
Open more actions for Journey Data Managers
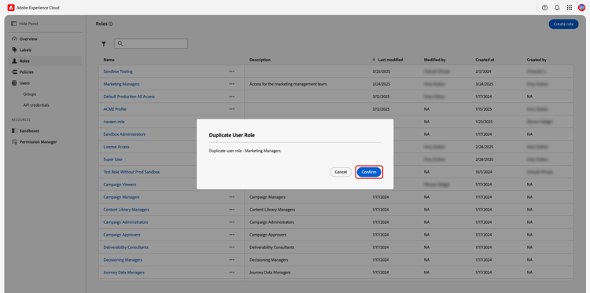tap(232, 273)
